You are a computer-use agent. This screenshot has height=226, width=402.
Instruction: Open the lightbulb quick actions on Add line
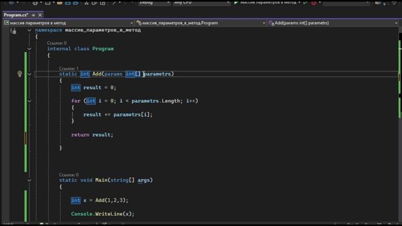click(19, 74)
